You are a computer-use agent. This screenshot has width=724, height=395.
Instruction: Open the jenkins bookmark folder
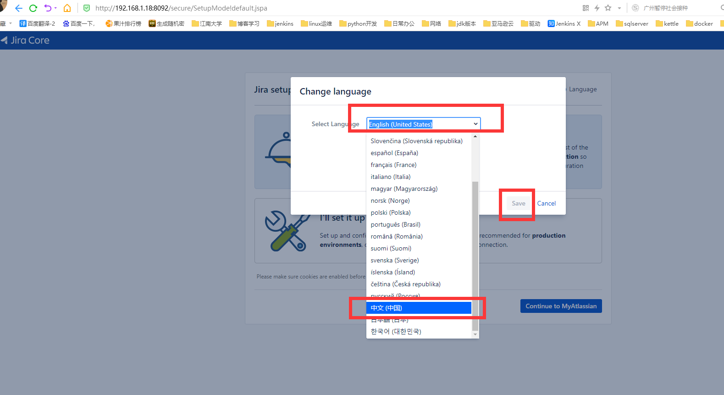click(x=280, y=23)
